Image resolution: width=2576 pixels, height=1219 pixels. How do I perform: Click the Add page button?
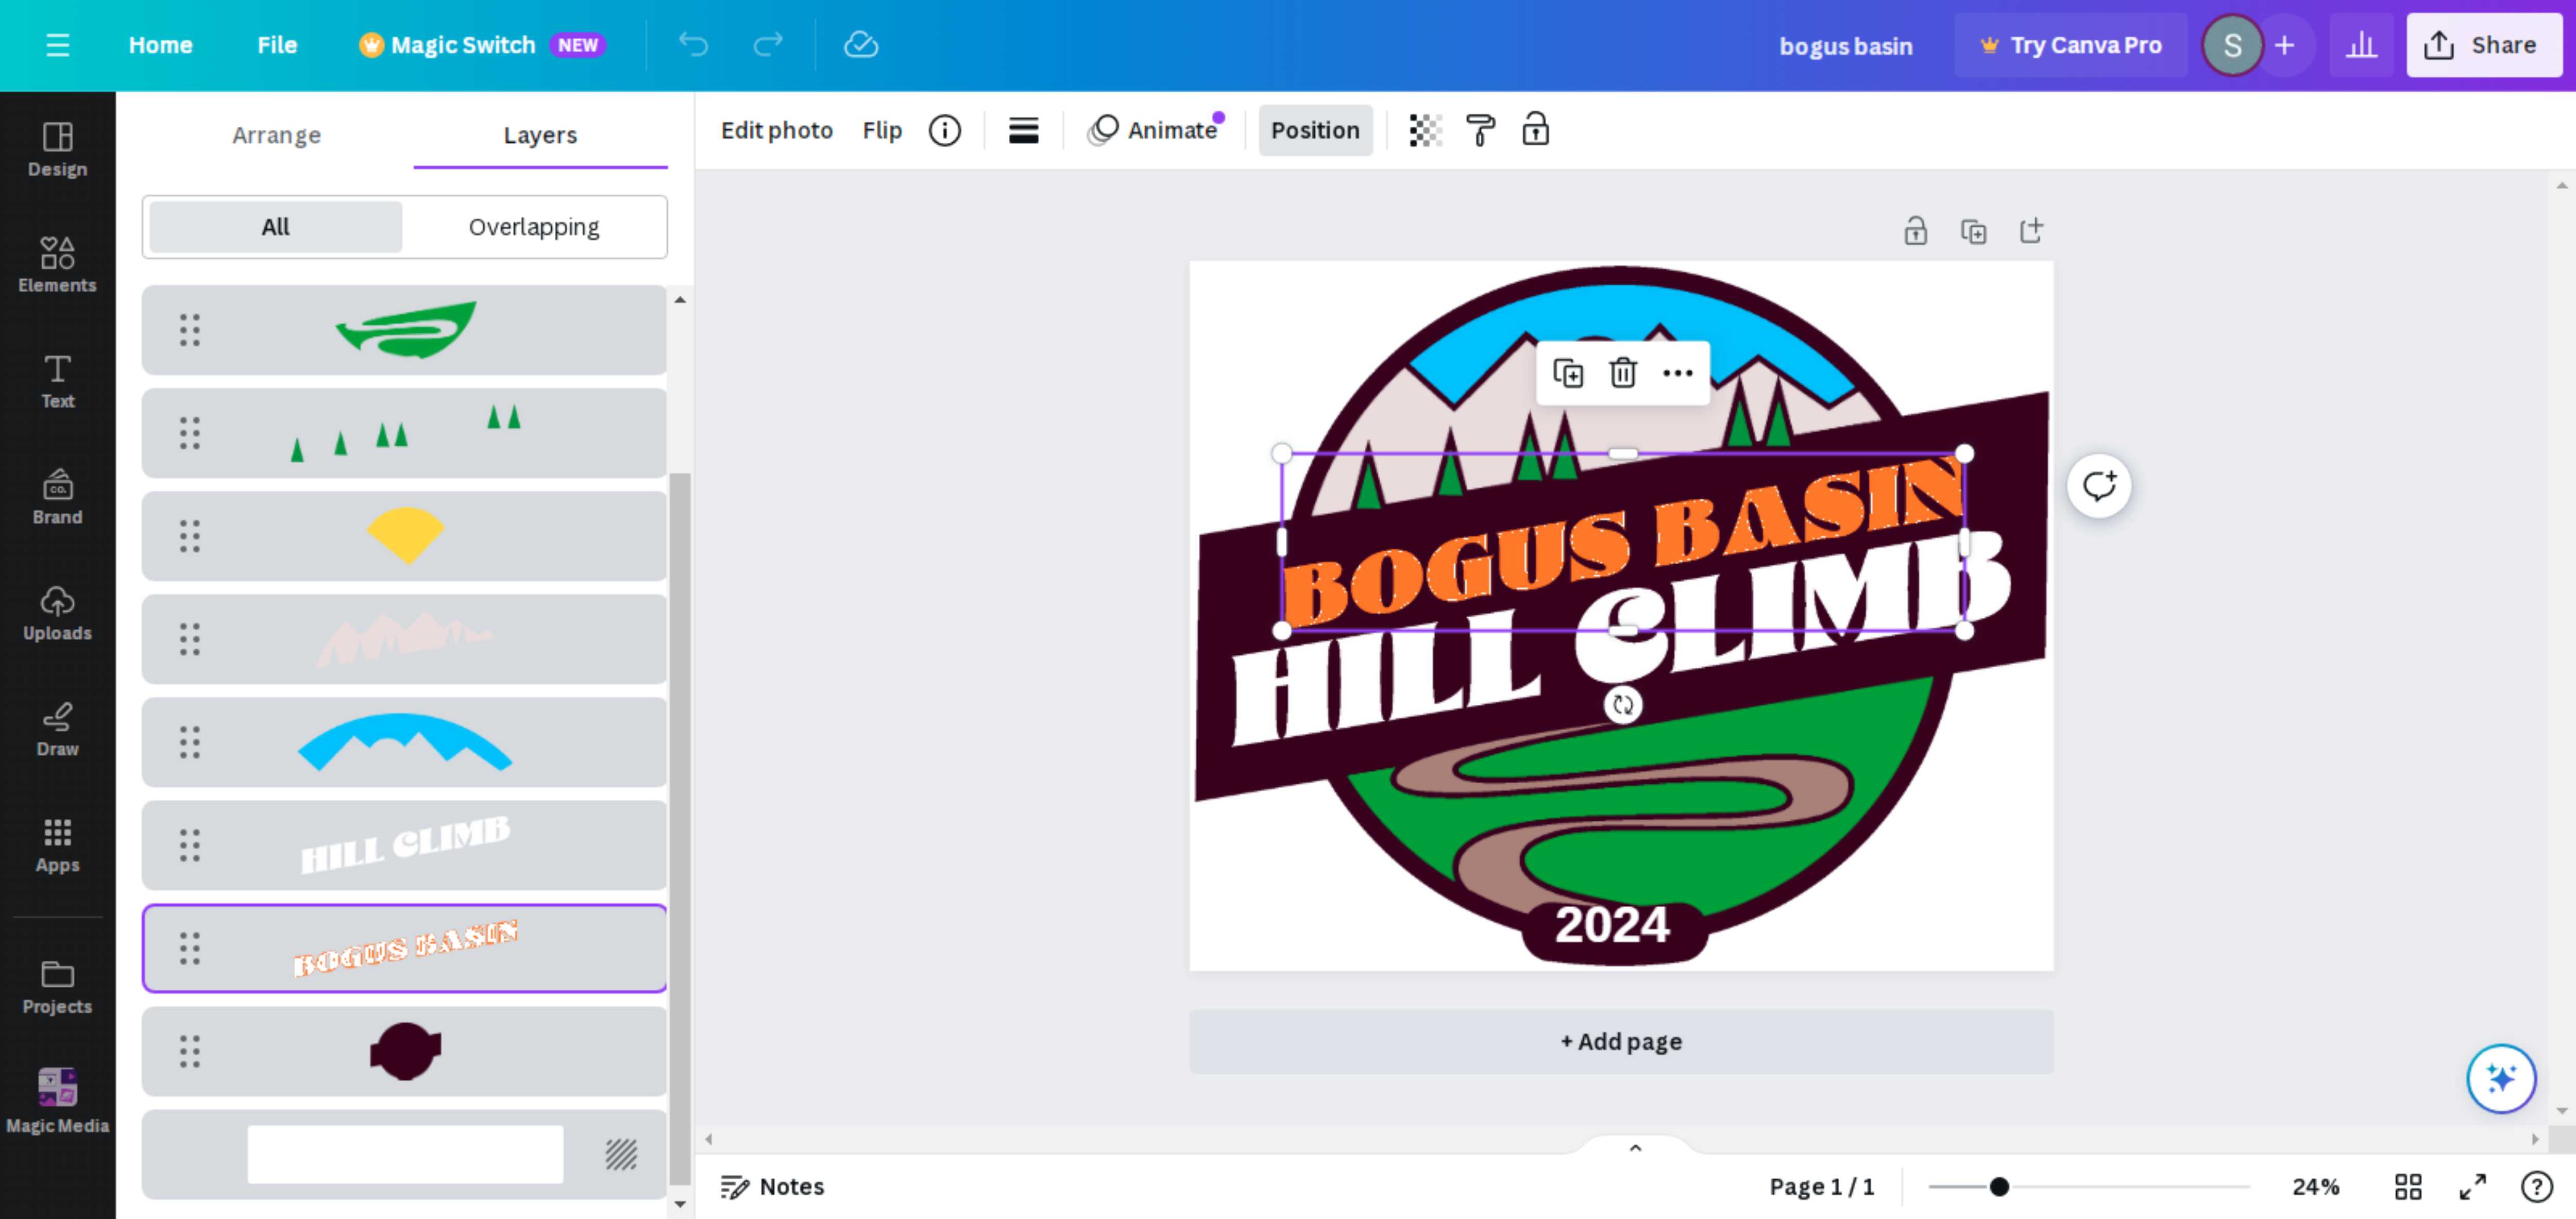click(x=1620, y=1041)
